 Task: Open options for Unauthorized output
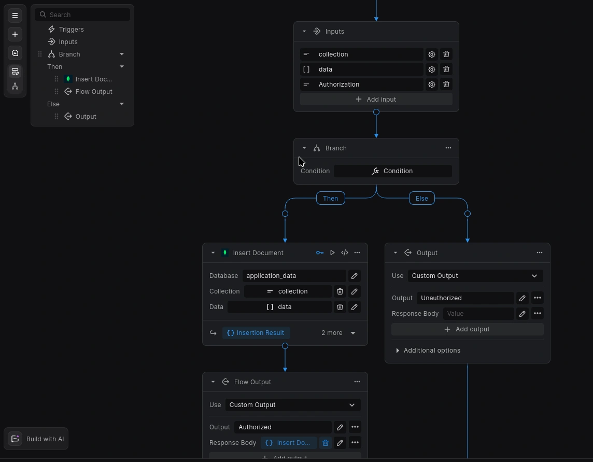[x=538, y=298]
